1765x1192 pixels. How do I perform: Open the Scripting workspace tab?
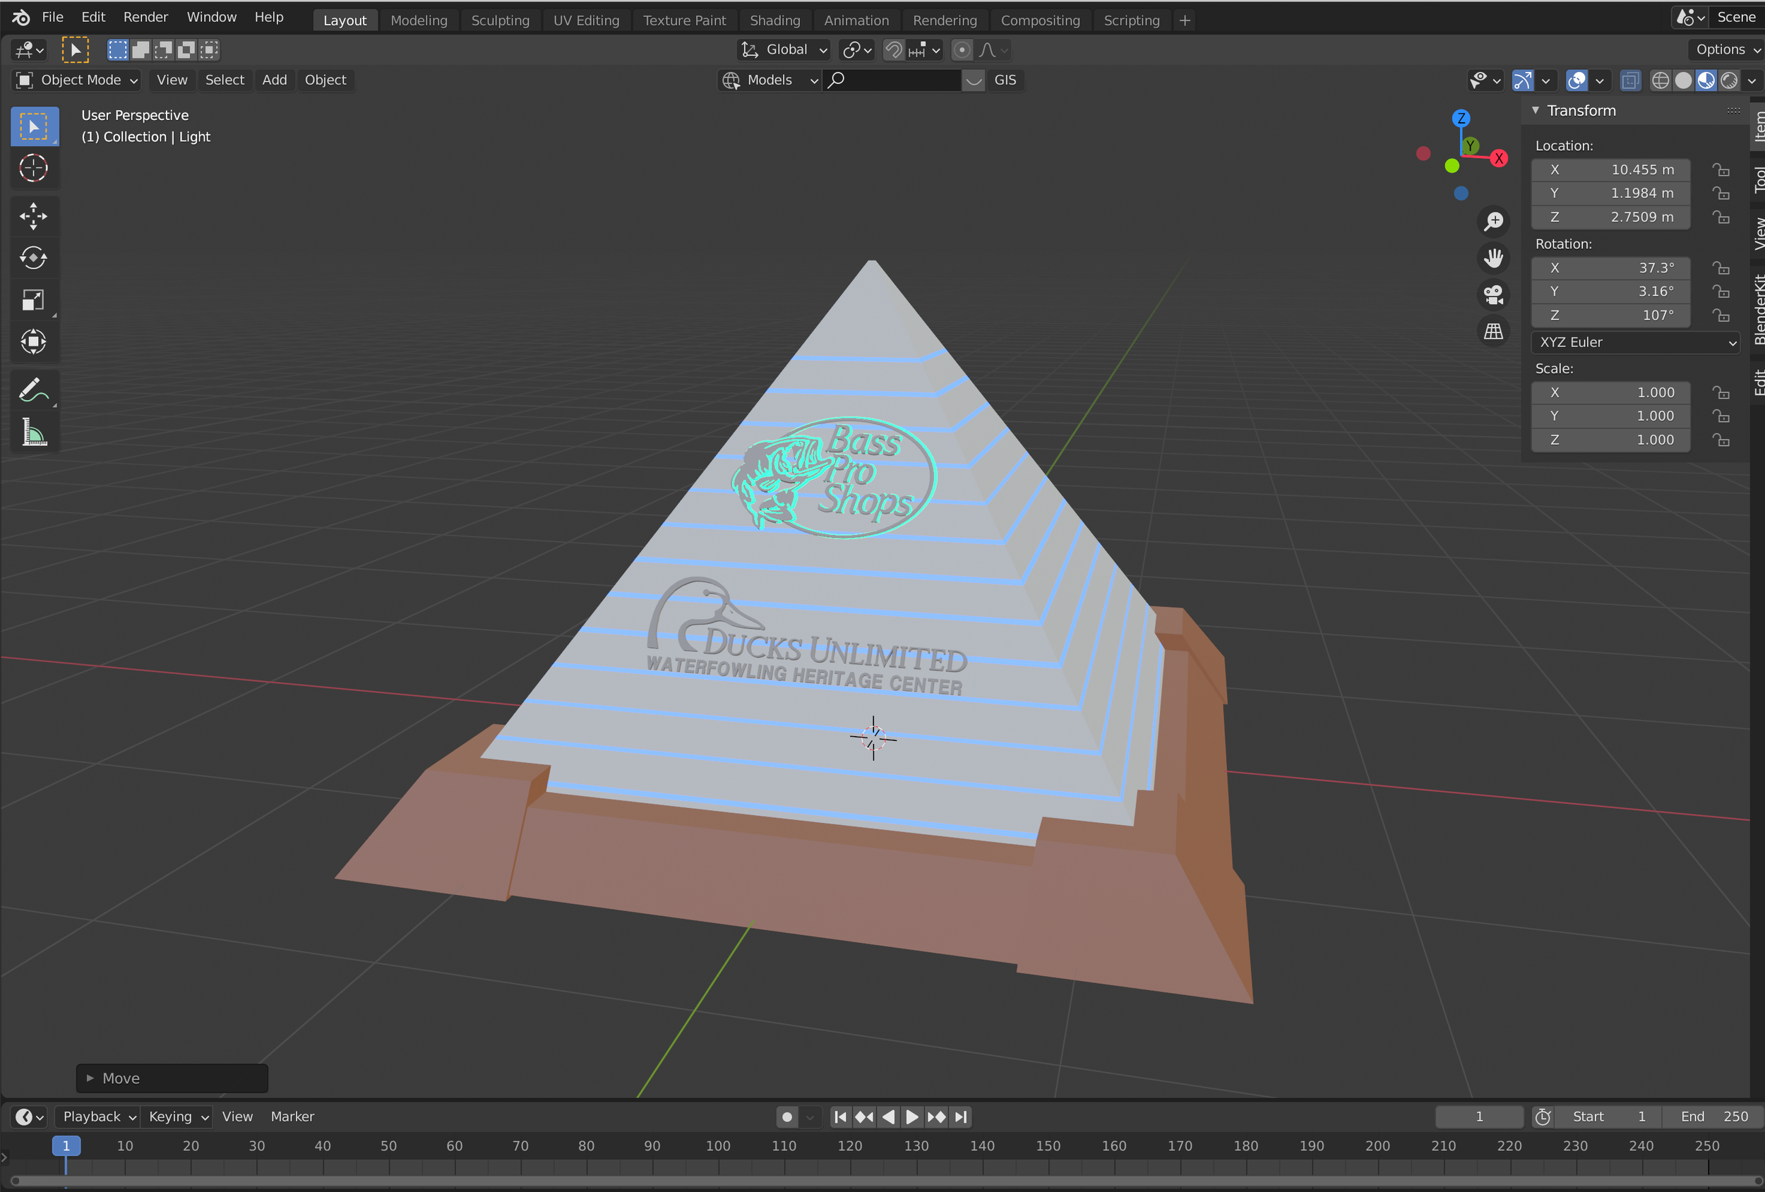pos(1132,20)
